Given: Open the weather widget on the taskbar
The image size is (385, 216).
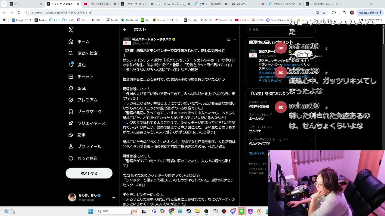Looking at the screenshot, I should click(10, 211).
